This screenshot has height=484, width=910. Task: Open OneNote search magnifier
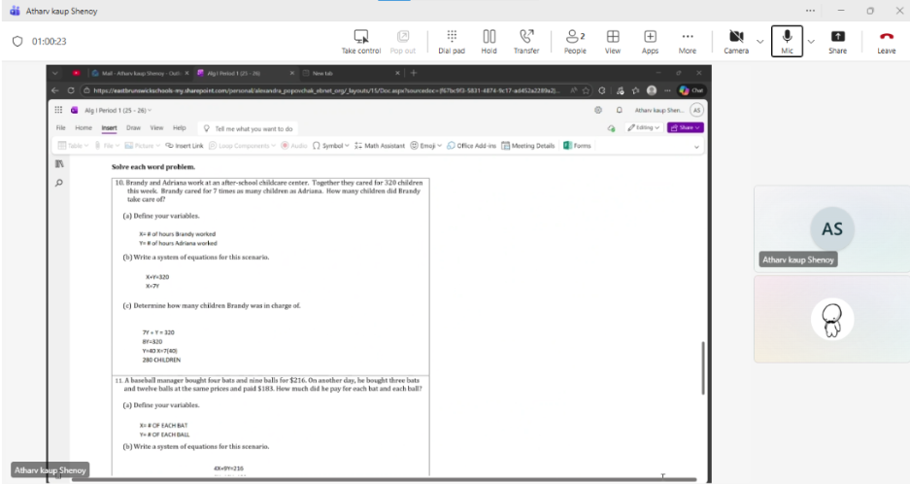(x=59, y=183)
